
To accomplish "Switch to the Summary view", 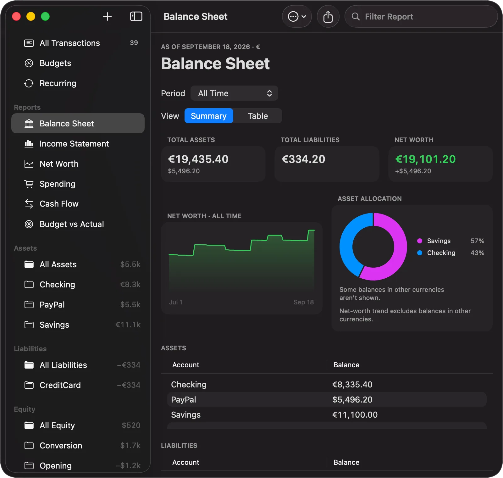I will coord(209,116).
